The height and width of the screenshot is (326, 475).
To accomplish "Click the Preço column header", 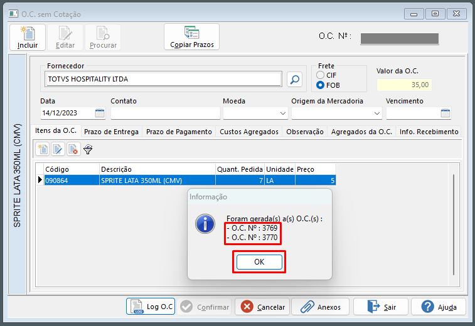I will [316, 169].
